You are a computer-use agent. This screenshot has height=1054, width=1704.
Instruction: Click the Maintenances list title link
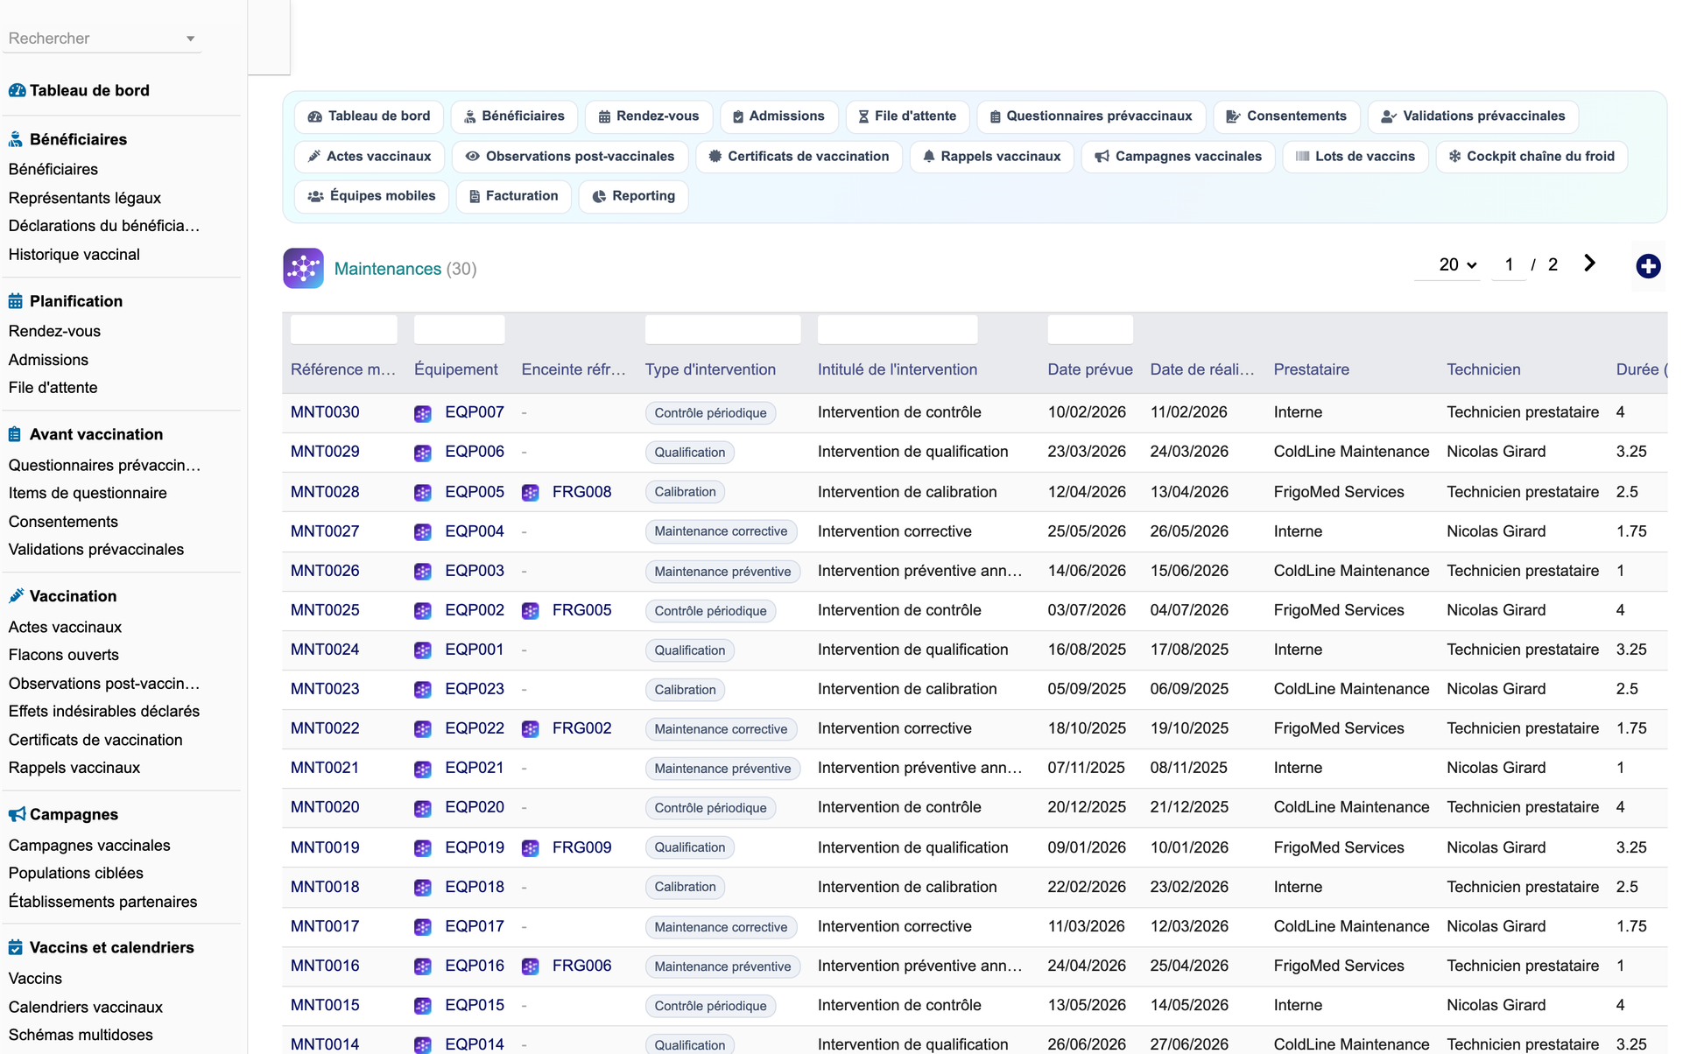coord(388,269)
